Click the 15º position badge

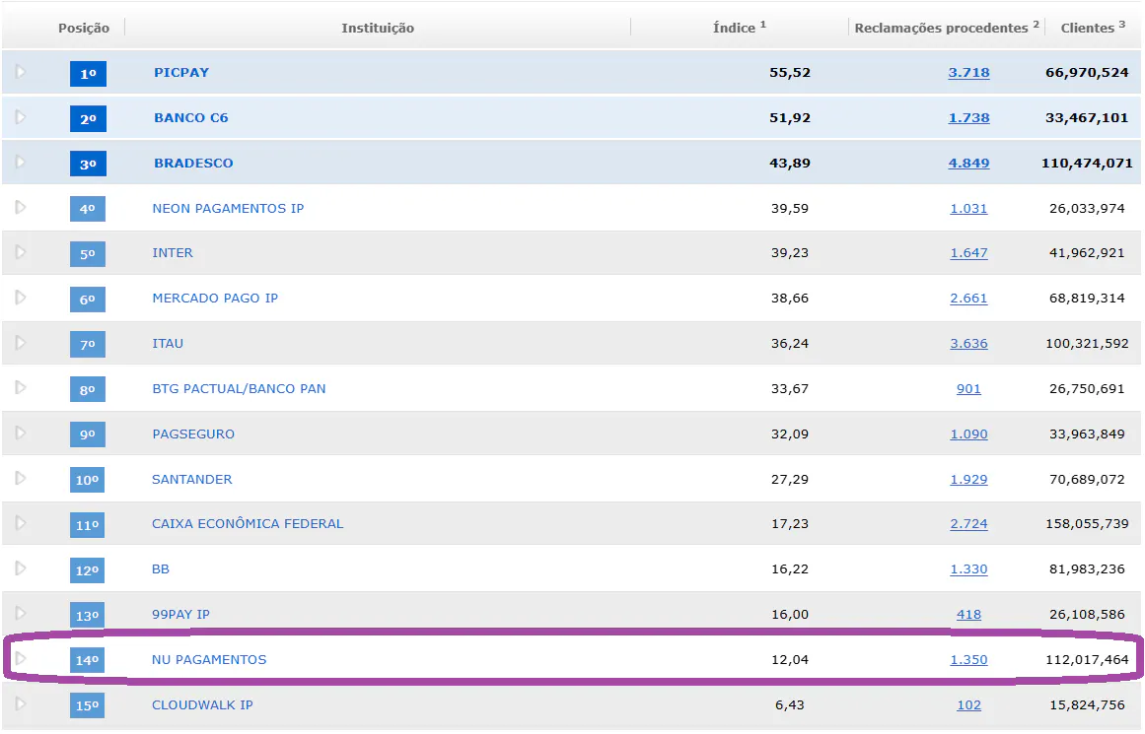coord(88,705)
